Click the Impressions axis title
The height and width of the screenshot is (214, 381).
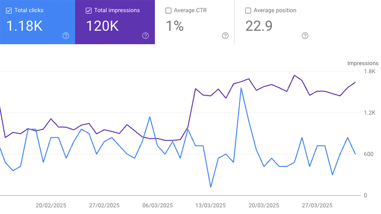pos(362,63)
